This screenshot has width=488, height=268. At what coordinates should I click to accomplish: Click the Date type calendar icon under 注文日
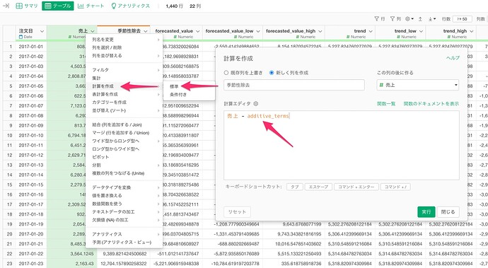tap(21, 37)
